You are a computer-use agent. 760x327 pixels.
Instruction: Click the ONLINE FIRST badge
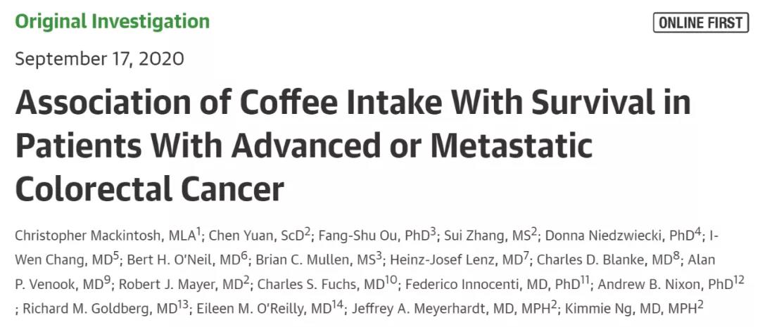(x=701, y=23)
